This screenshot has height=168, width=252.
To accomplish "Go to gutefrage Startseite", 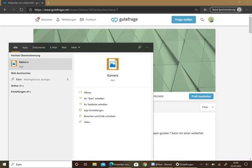I will [x=44, y=20].
